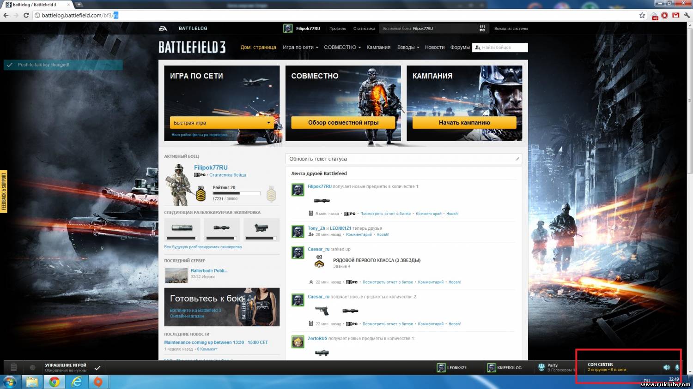Click the globe icon in bottom bar
This screenshot has height=389, width=693.
(x=32, y=368)
